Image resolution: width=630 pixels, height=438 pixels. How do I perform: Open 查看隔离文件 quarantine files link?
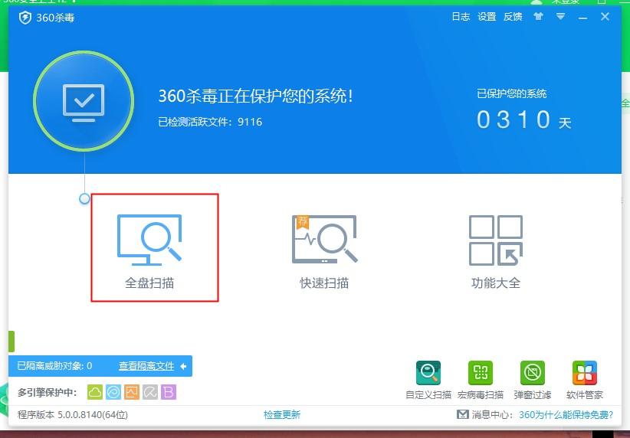click(x=146, y=366)
